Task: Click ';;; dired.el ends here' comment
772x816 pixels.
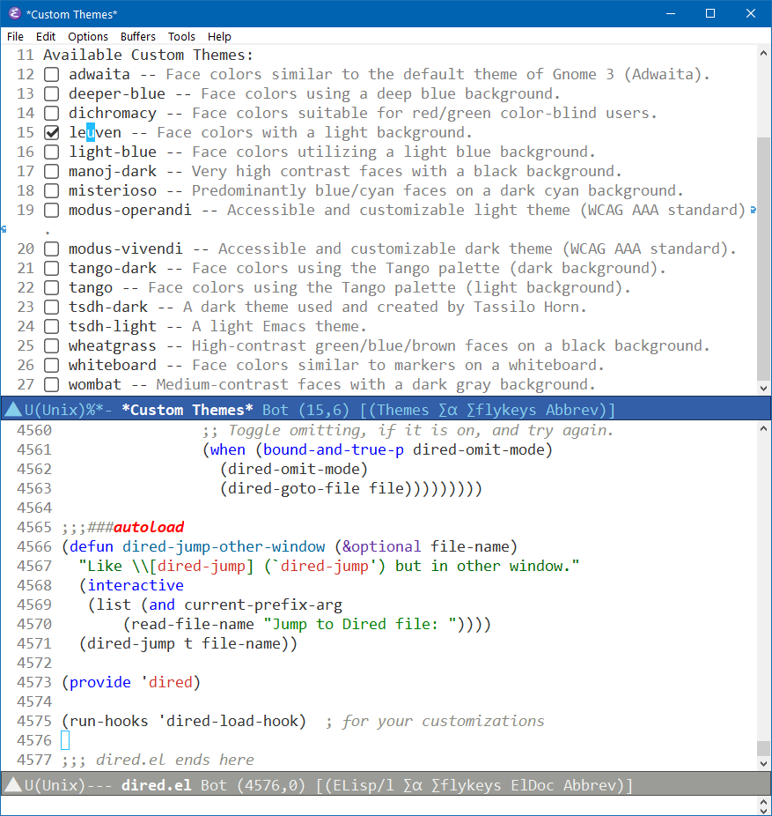Action: (158, 760)
